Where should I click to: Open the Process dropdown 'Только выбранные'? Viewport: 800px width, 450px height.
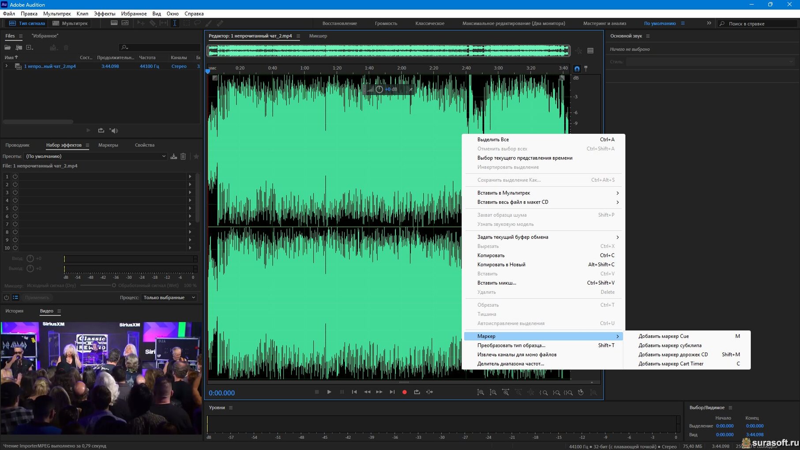(169, 297)
